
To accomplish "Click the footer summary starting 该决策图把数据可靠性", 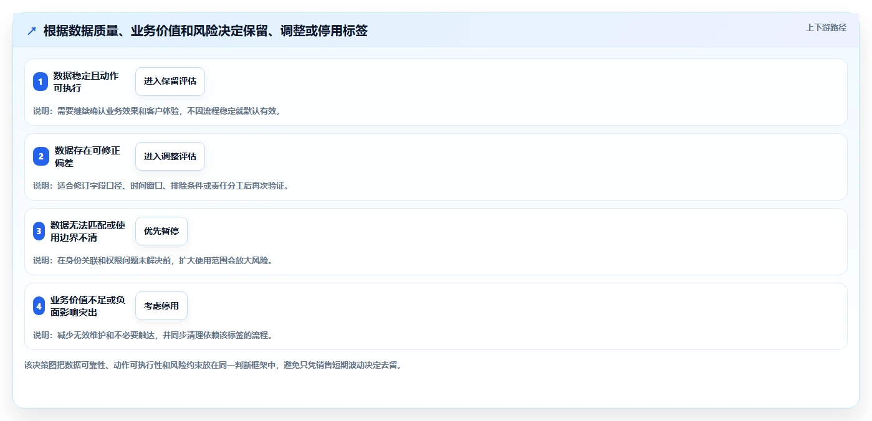I will pos(213,365).
